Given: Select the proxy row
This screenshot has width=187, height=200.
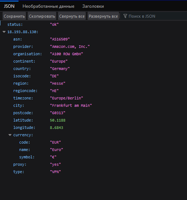Looking at the screenshot, I should (93, 165).
